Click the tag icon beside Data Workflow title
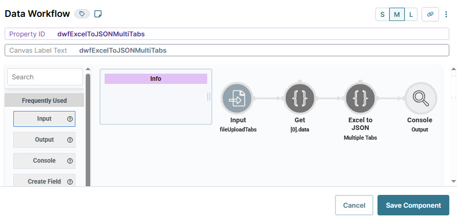Viewport: 457px width, 221px height. (x=82, y=14)
